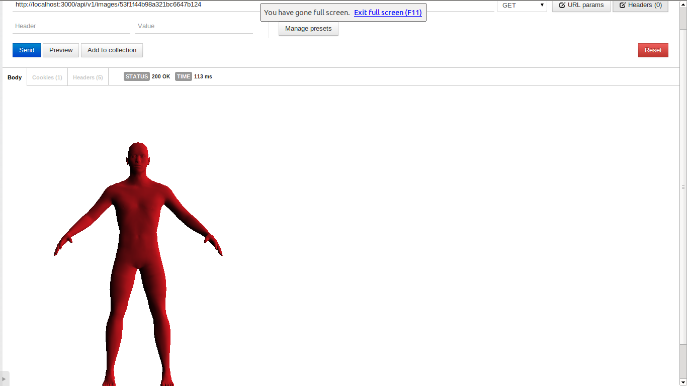Click the red 3D human model image

[x=138, y=264]
